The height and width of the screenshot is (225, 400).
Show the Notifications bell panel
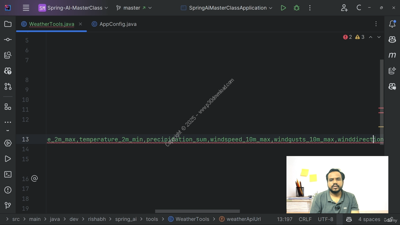(x=392, y=24)
